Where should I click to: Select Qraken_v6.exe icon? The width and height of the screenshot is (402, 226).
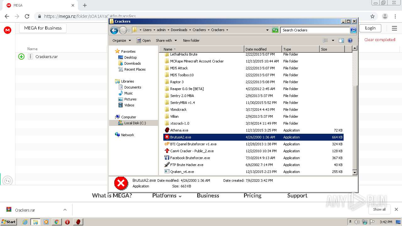click(x=167, y=172)
